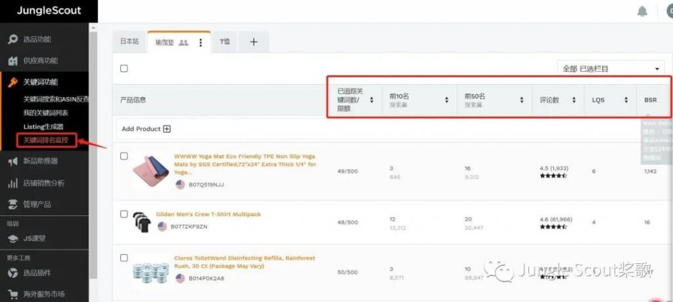
Task: Select the WWWW Yoga Mat row checkbox
Action: coord(124,156)
